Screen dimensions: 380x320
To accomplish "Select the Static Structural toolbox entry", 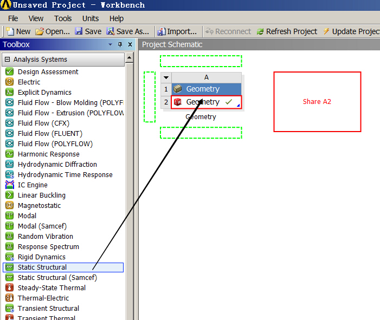I will (63, 267).
